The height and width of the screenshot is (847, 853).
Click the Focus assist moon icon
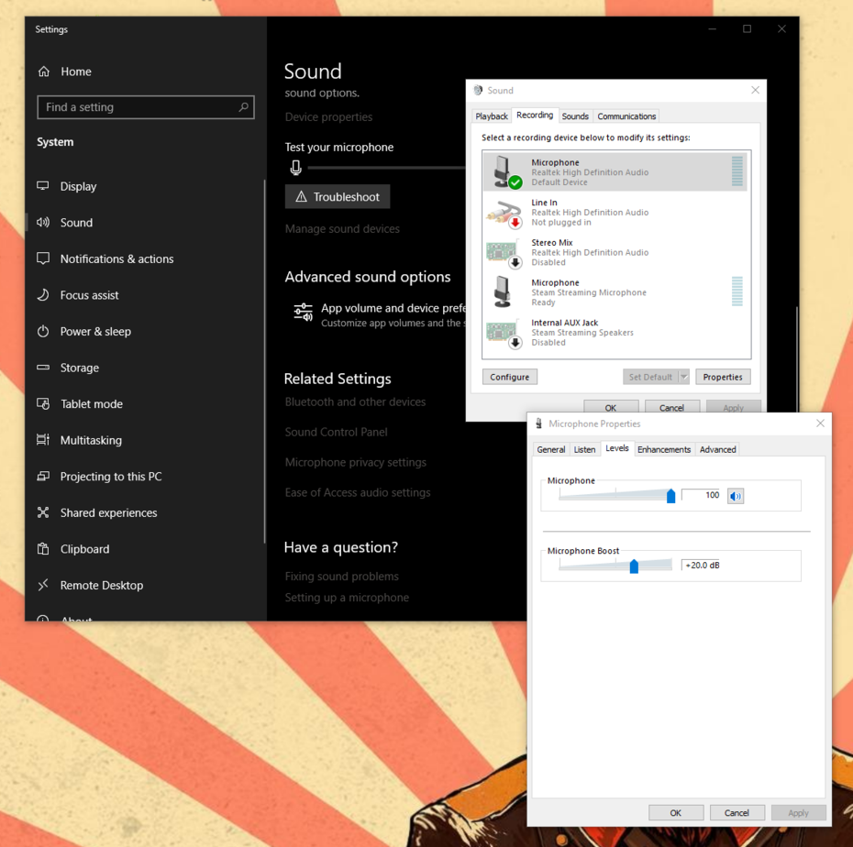[43, 294]
